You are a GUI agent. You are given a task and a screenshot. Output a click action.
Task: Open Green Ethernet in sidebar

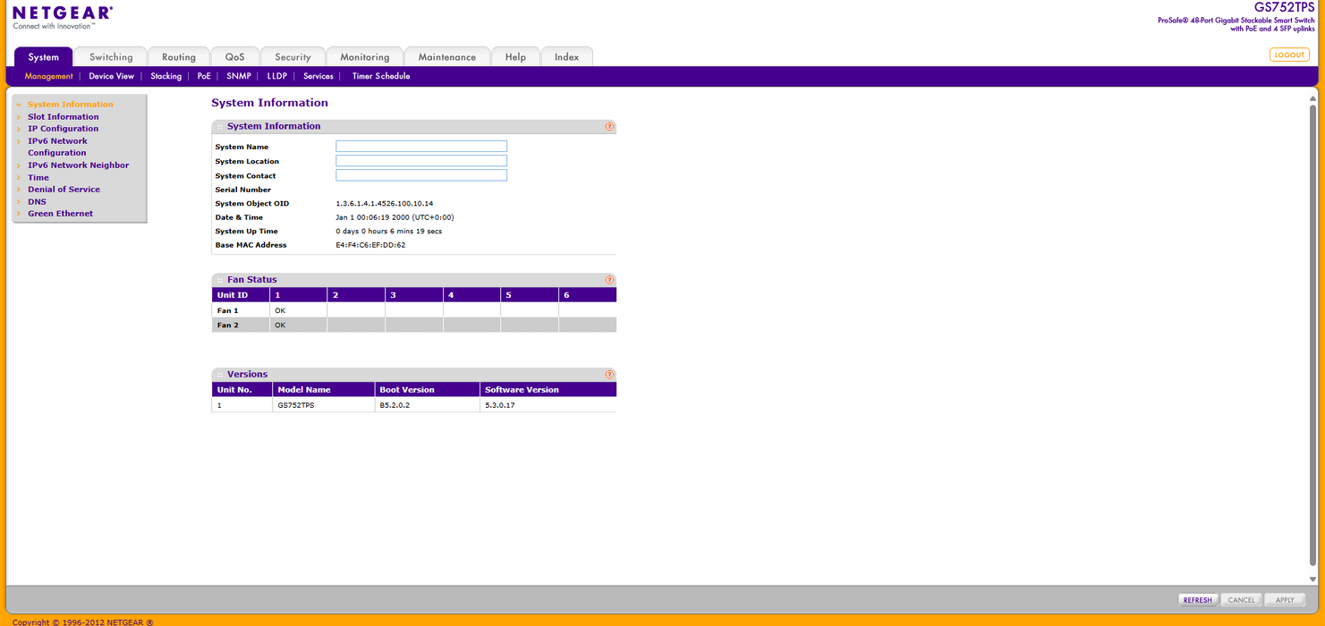coord(61,214)
